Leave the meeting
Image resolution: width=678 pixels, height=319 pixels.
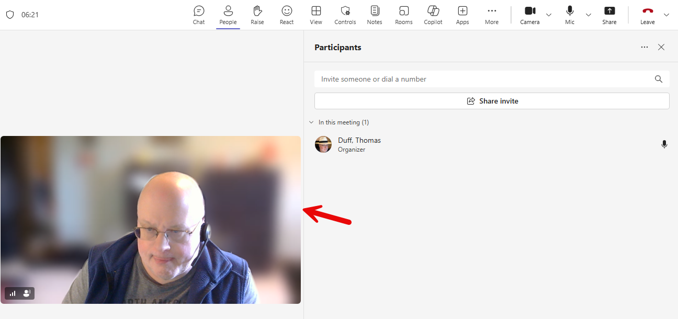(648, 15)
